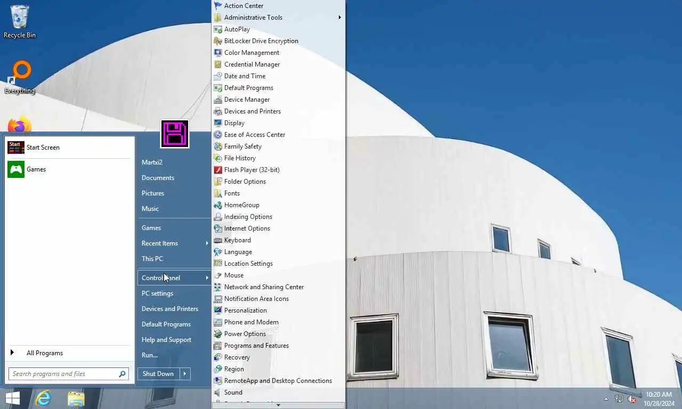Click the Action Center flag icon
This screenshot has width=682, height=409.
tap(217, 5)
